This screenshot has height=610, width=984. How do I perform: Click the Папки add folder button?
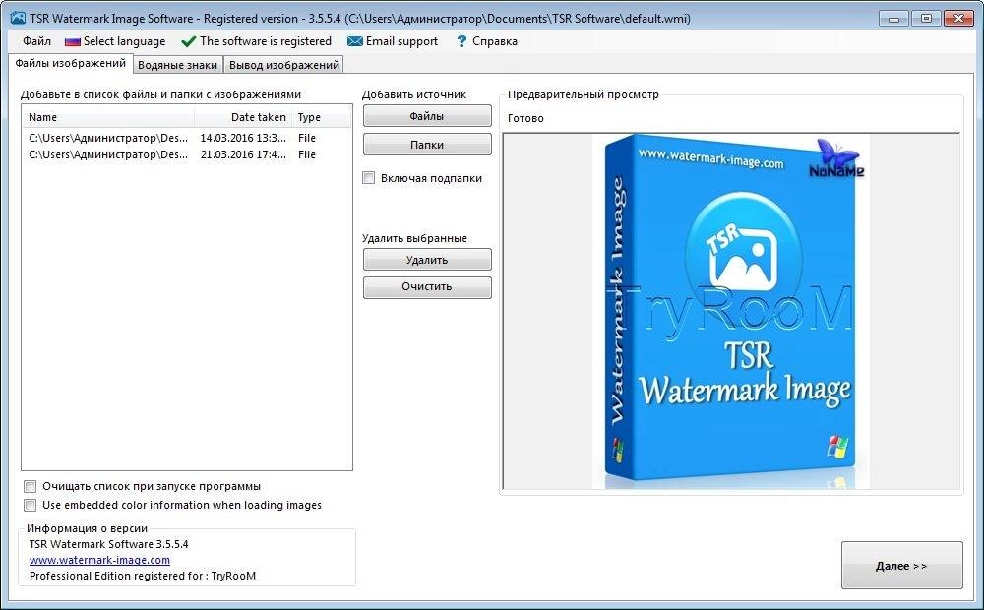click(427, 145)
